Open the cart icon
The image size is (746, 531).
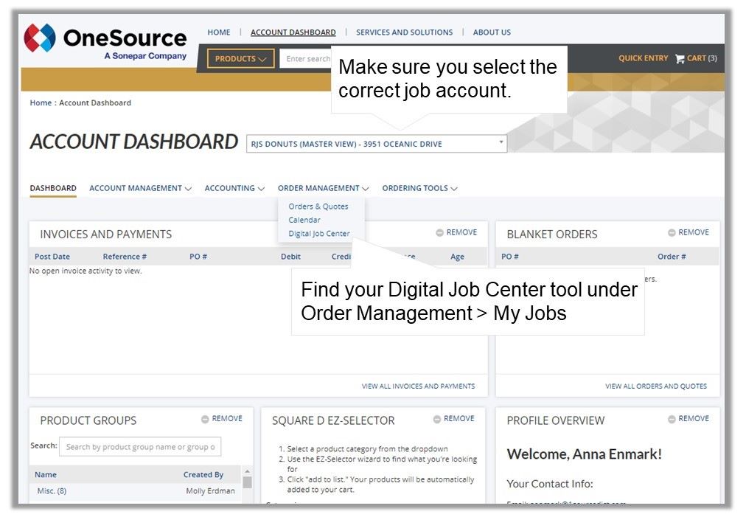point(680,58)
